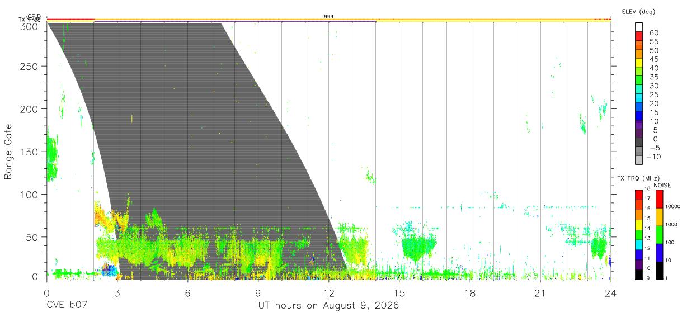Select the green swatch in the NOISE bar

tap(659, 235)
